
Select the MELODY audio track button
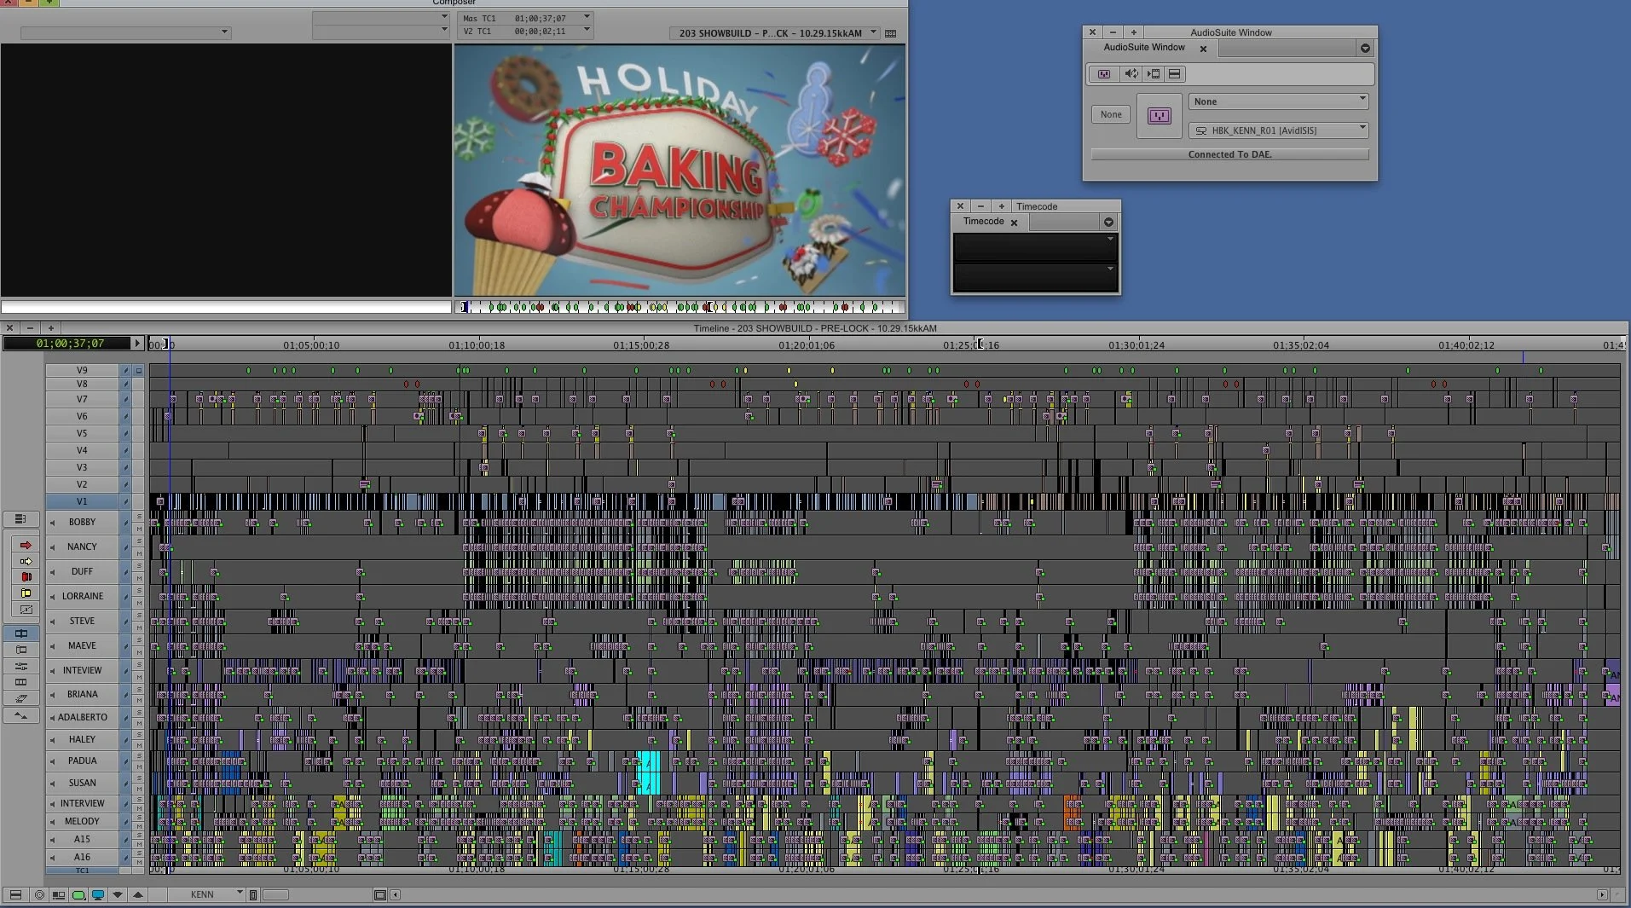pyautogui.click(x=82, y=822)
